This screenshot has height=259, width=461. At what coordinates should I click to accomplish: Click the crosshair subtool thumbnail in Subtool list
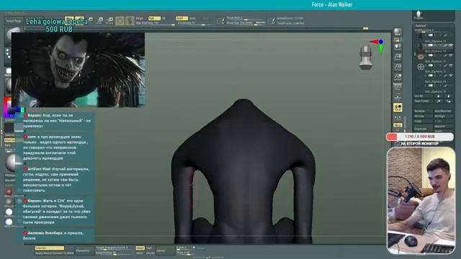(421, 67)
